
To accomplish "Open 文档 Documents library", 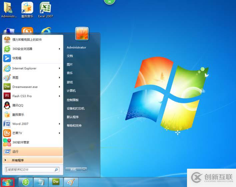I will [x=70, y=56].
